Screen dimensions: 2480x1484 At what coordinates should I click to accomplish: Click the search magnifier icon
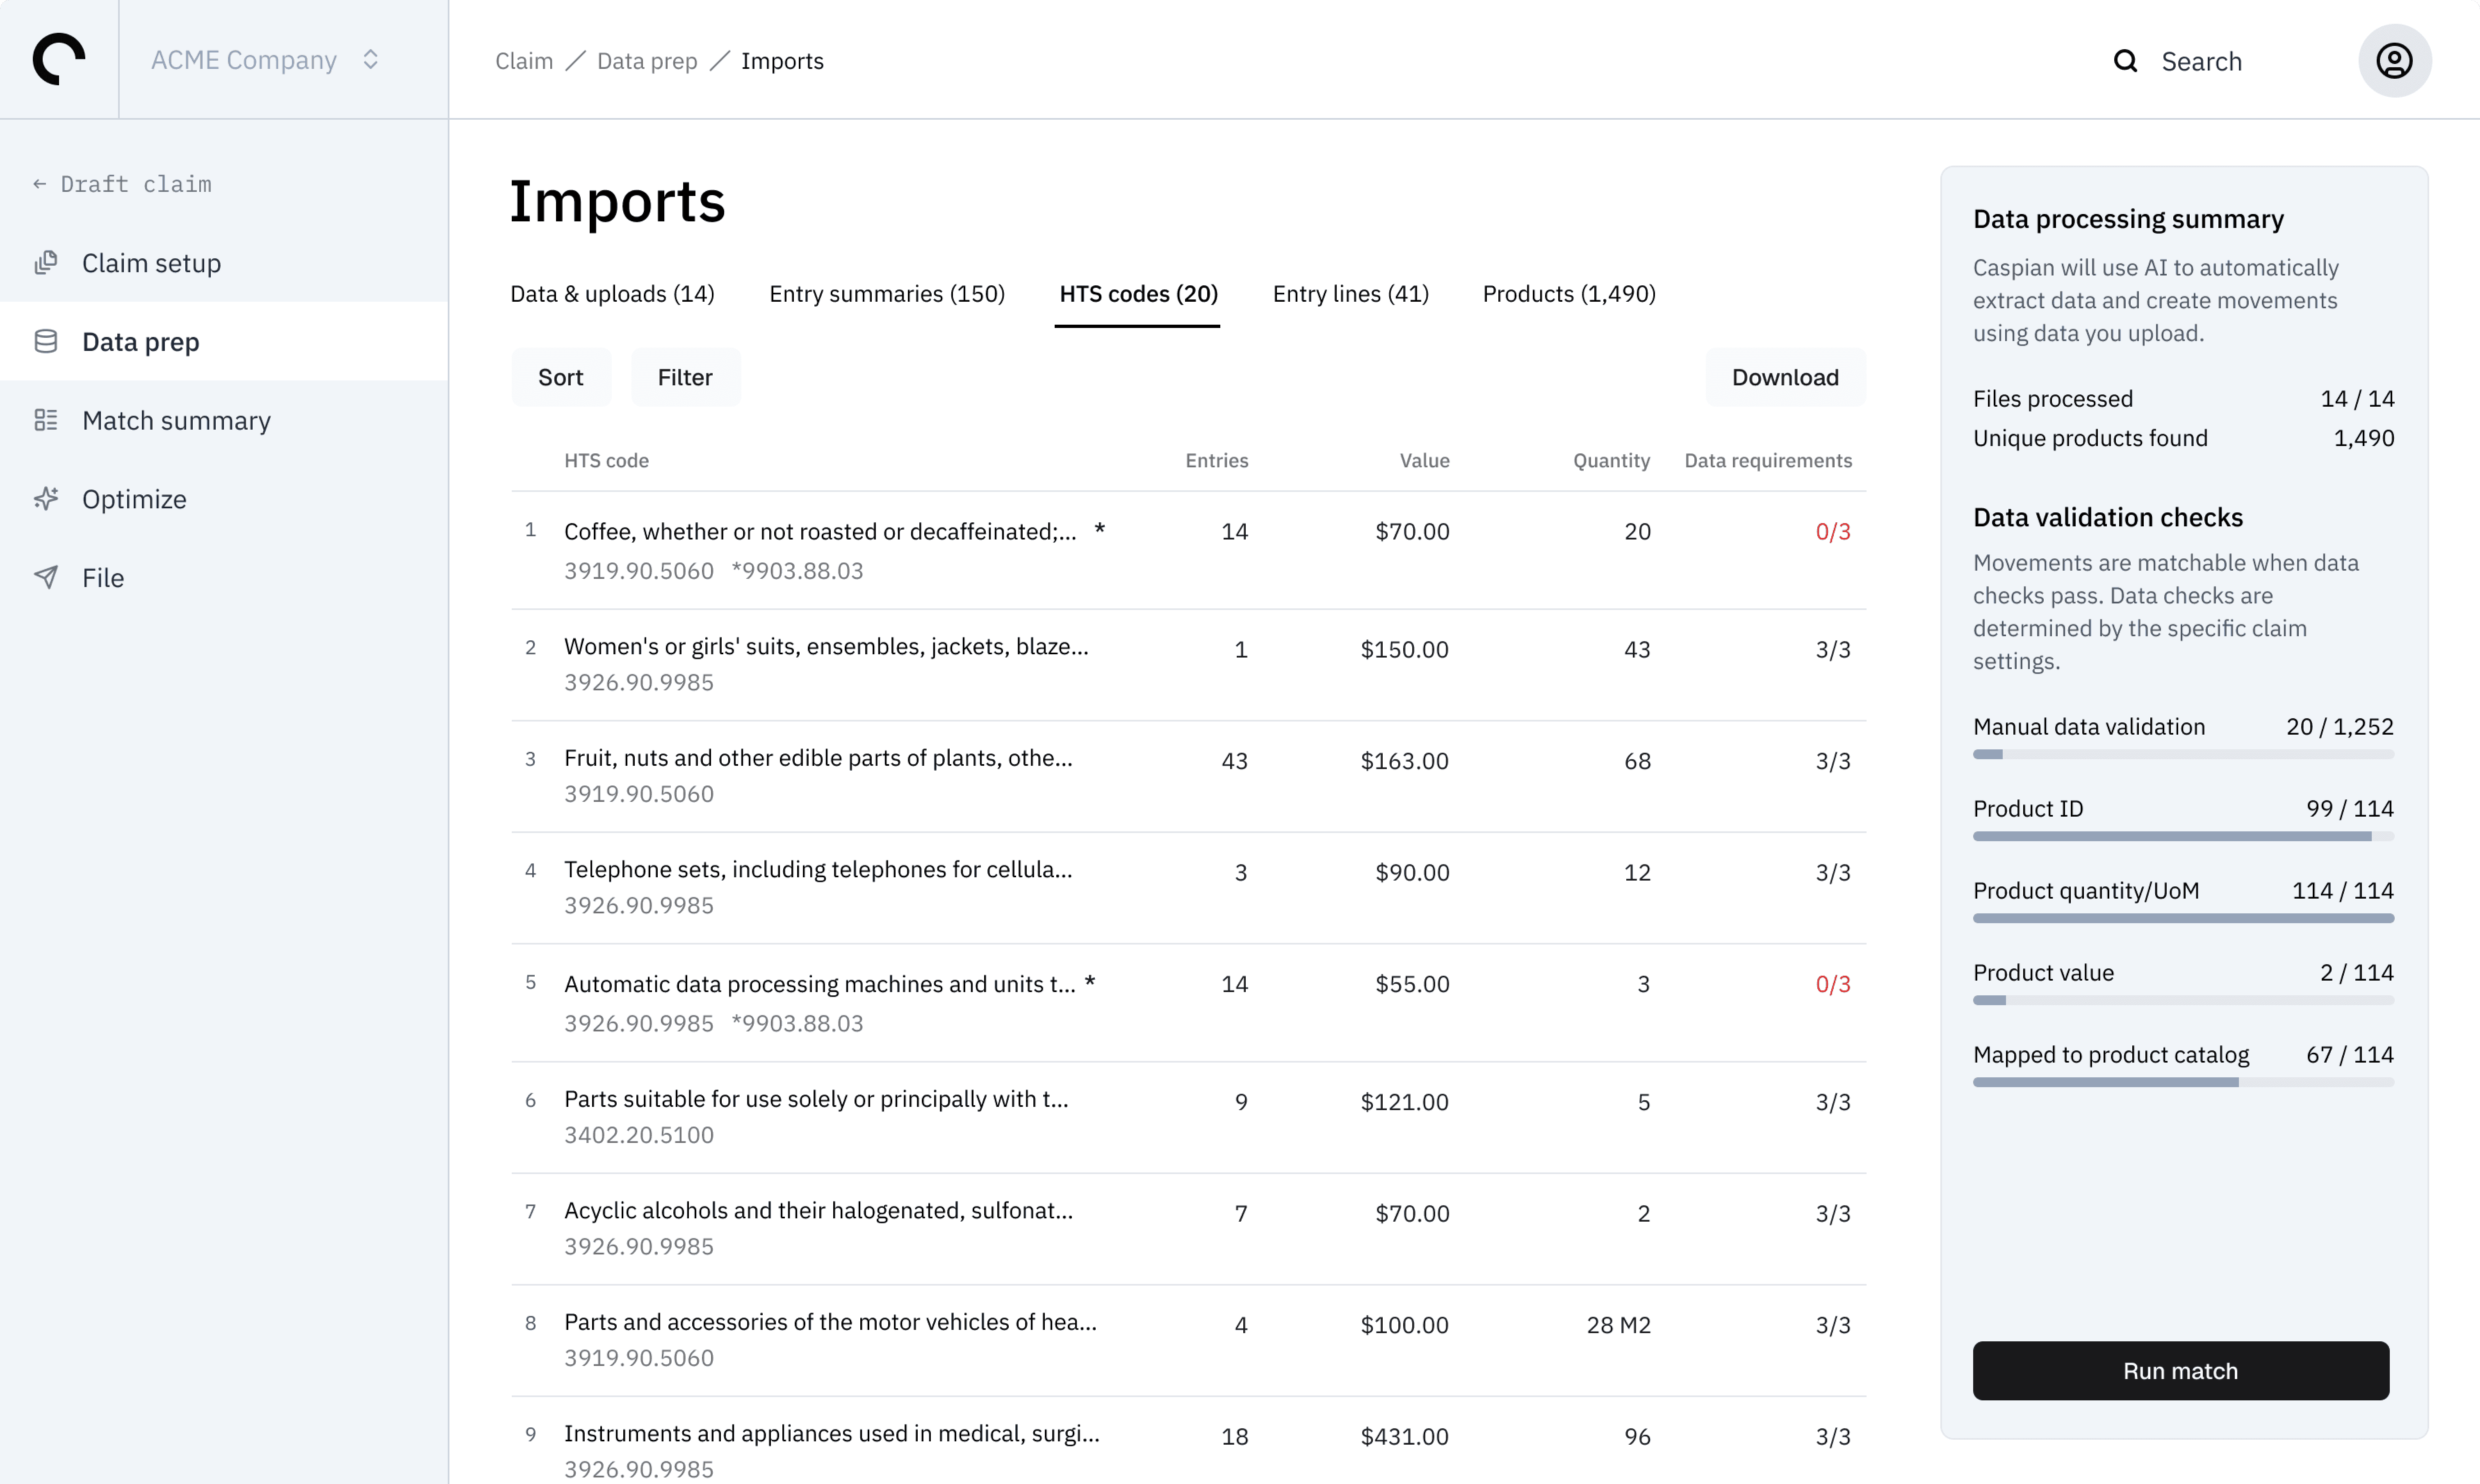(x=2125, y=61)
